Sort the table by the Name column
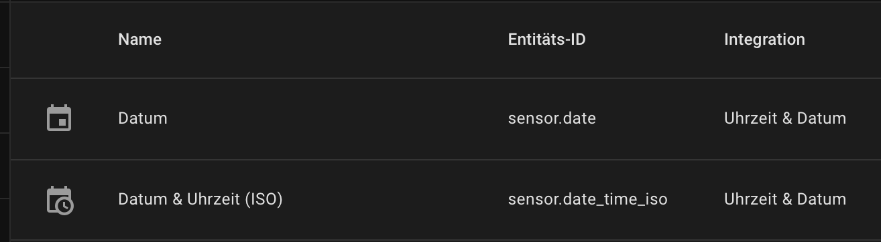 click(x=139, y=39)
